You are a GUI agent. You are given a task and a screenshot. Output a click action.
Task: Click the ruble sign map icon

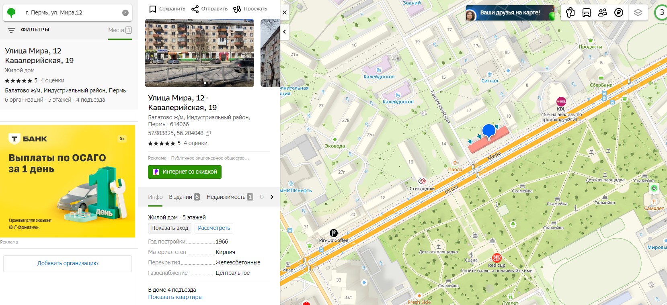point(619,12)
